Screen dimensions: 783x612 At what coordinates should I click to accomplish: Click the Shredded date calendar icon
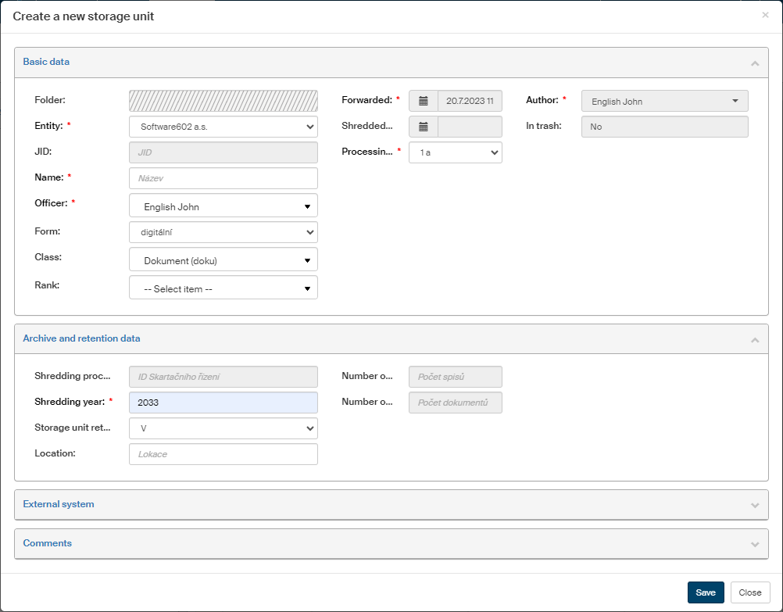click(423, 127)
